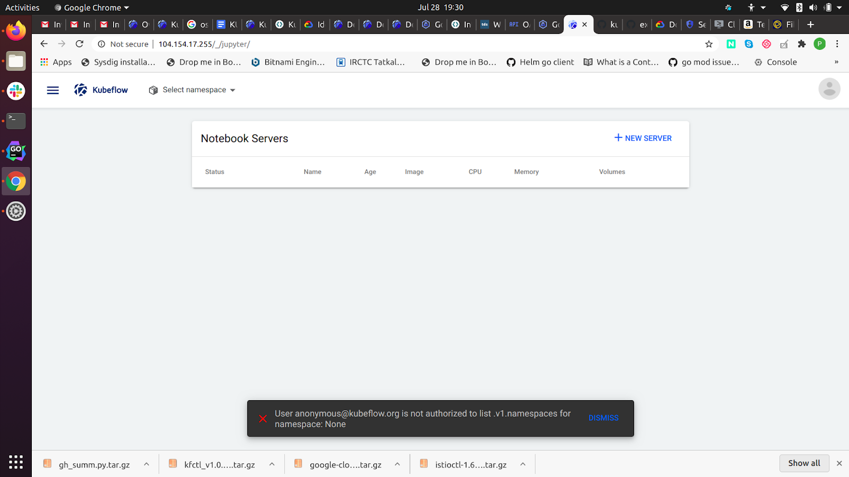849x477 pixels.
Task: Open the Select namespace dropdown
Action: [192, 90]
